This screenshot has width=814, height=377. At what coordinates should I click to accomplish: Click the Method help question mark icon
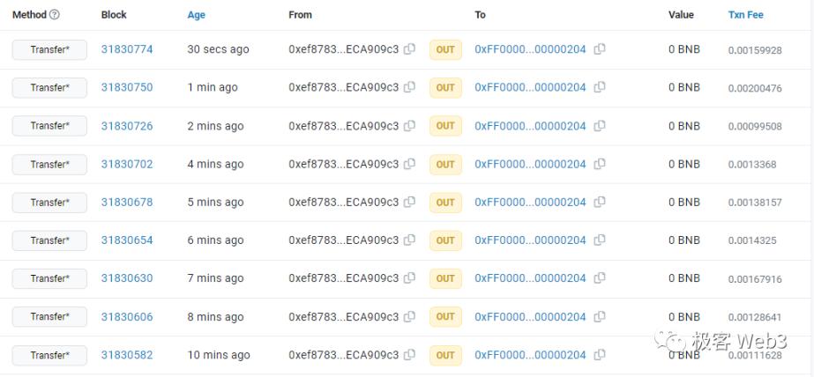pyautogui.click(x=55, y=15)
